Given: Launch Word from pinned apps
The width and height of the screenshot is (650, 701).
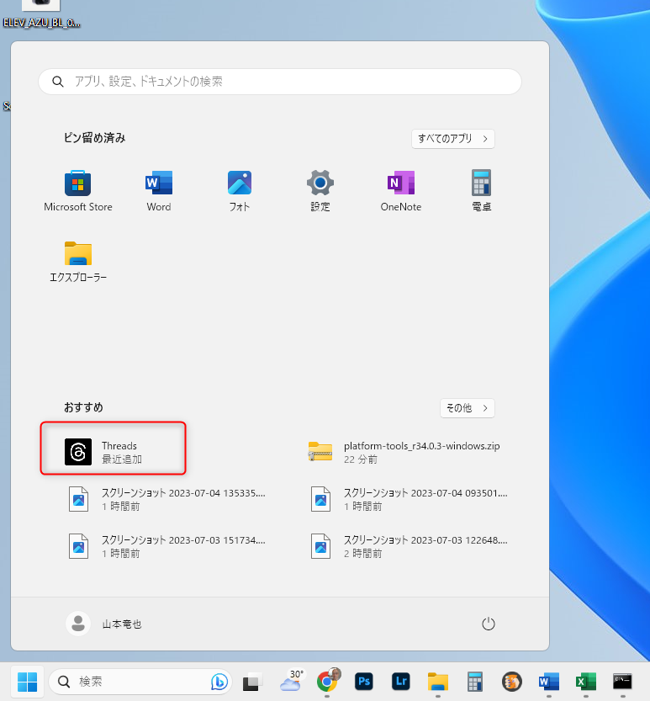Looking at the screenshot, I should click(x=159, y=191).
